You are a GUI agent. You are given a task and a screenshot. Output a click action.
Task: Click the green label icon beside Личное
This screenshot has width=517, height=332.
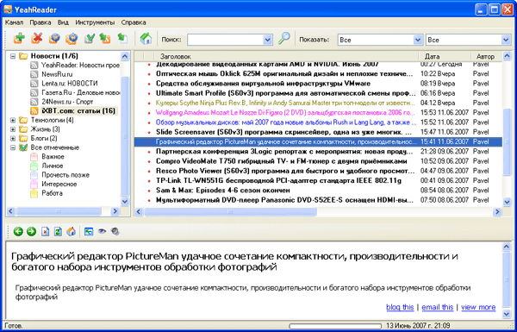coord(34,166)
